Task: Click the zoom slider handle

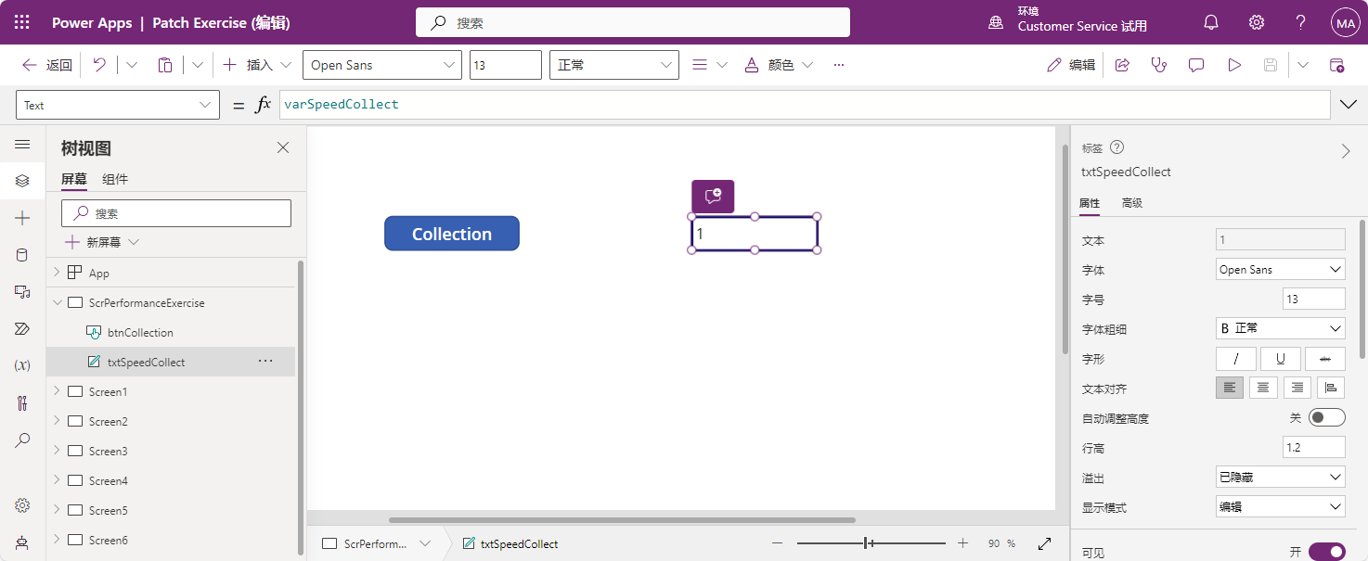Action: [866, 543]
